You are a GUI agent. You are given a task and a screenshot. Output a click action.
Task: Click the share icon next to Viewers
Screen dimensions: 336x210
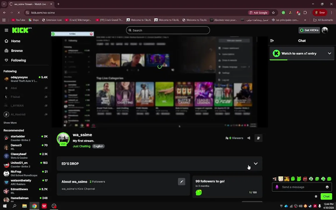coord(249,138)
